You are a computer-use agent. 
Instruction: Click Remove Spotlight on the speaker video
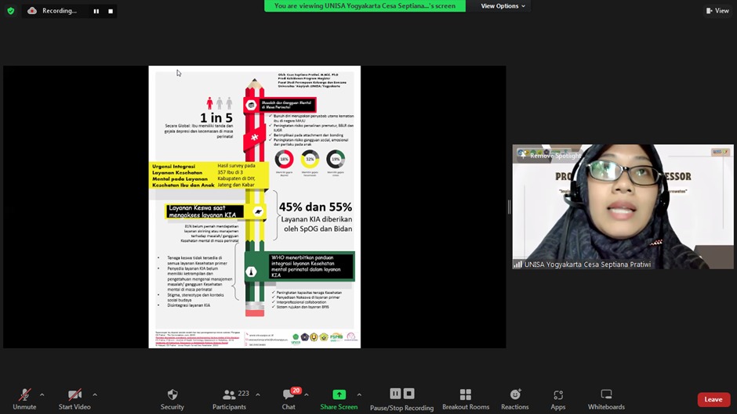pyautogui.click(x=554, y=156)
